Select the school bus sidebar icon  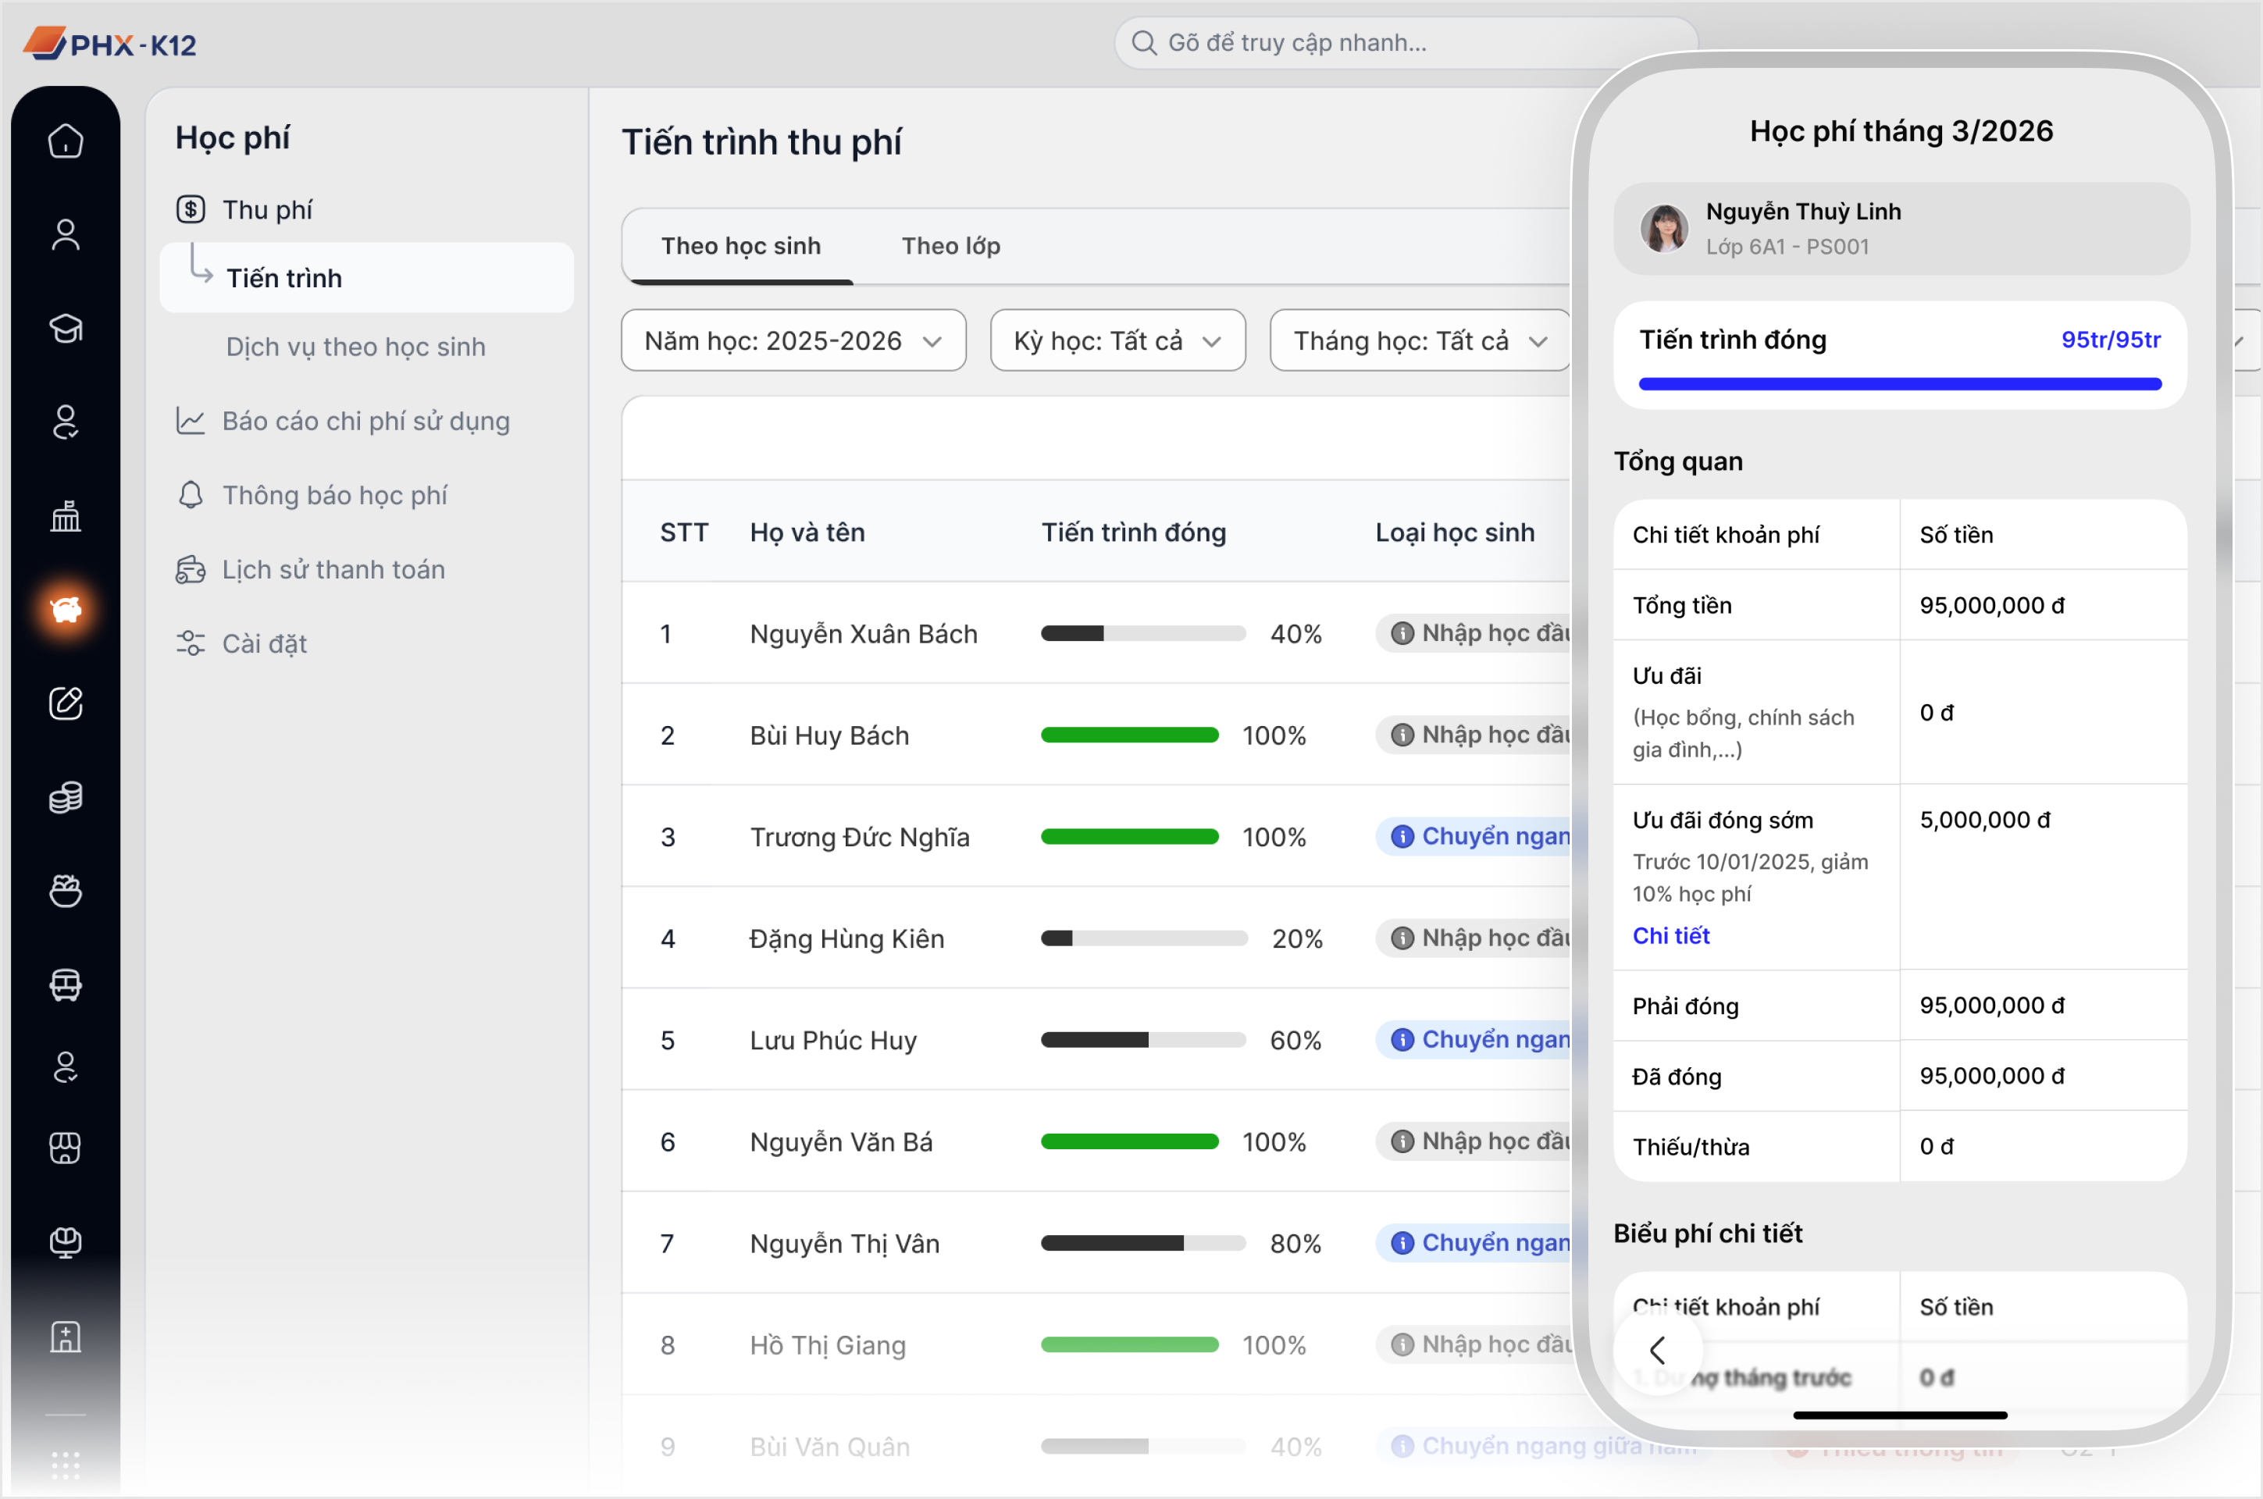pos(65,984)
